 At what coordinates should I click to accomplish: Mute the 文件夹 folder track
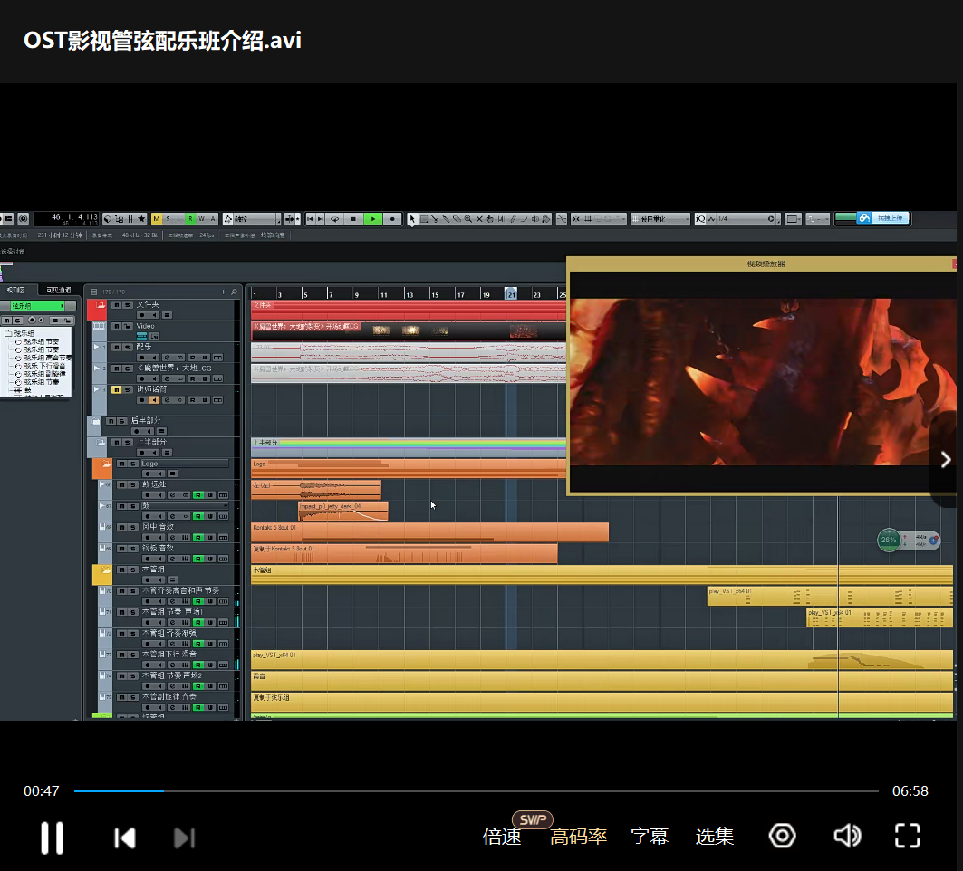[x=116, y=304]
